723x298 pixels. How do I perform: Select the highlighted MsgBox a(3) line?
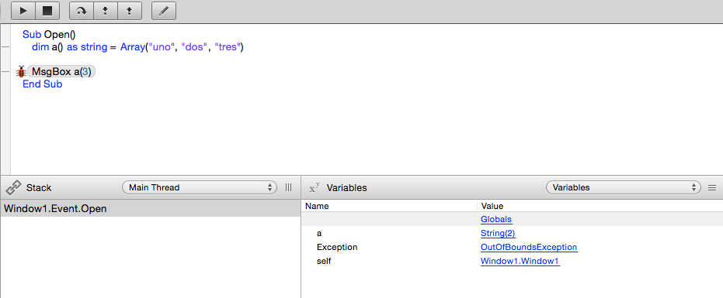tap(62, 72)
